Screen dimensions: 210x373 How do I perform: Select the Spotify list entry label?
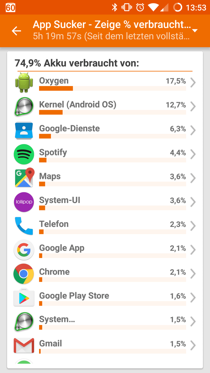tap(53, 152)
